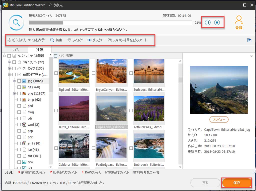Pause the ongoing scan
Image resolution: width=256 pixels, height=191 pixels.
coord(208,22)
